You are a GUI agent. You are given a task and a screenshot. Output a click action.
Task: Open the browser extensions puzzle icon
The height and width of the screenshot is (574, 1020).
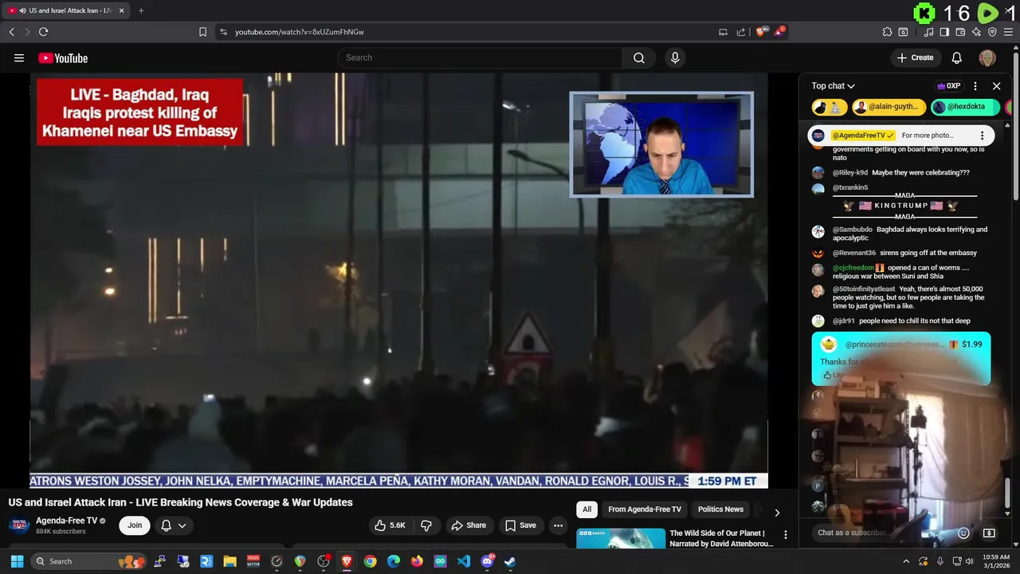coord(887,32)
